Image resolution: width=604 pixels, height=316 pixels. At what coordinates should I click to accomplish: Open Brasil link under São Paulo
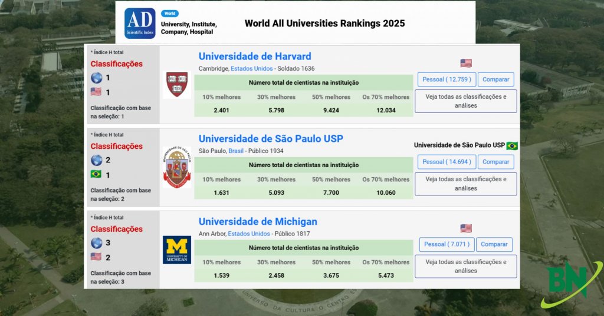point(236,151)
